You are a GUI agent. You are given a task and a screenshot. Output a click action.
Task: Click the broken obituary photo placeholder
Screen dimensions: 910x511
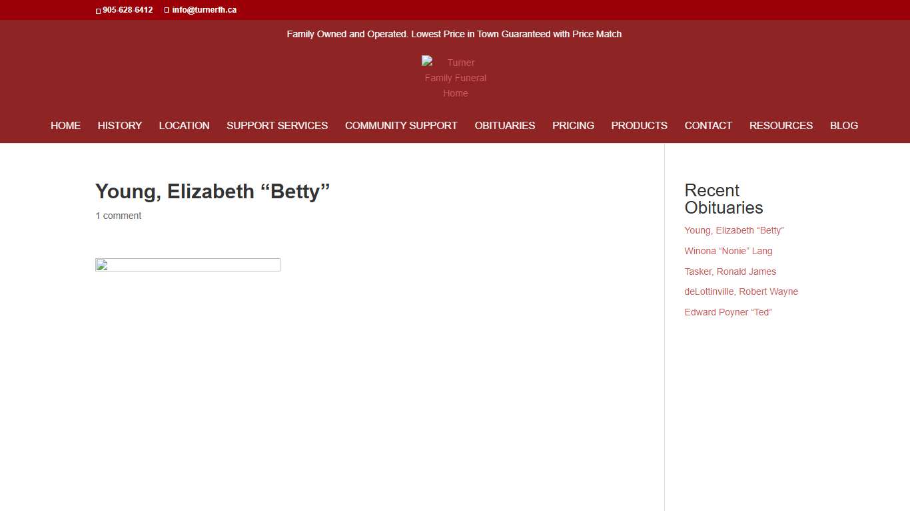pos(187,265)
